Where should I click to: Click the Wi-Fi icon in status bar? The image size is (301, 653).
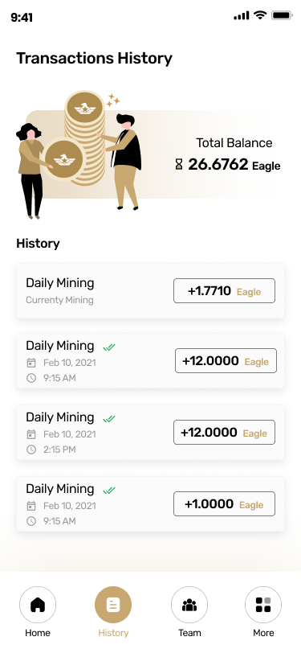[x=260, y=16]
